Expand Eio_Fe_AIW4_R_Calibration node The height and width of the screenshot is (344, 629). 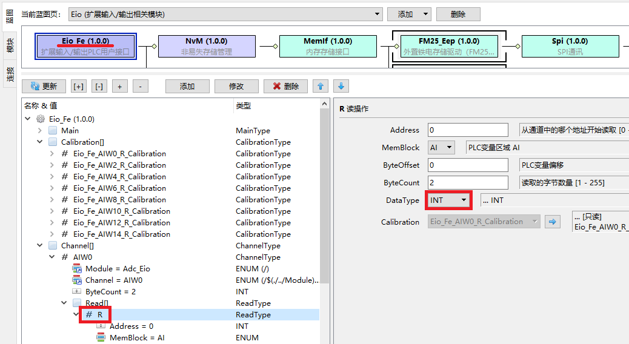[52, 177]
